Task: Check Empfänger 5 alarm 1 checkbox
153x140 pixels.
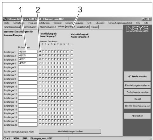Action: click(40, 67)
